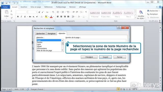This screenshot has height=92, width=163.
Task: Toggle strikethrough abc formatting
Action: point(30,17)
